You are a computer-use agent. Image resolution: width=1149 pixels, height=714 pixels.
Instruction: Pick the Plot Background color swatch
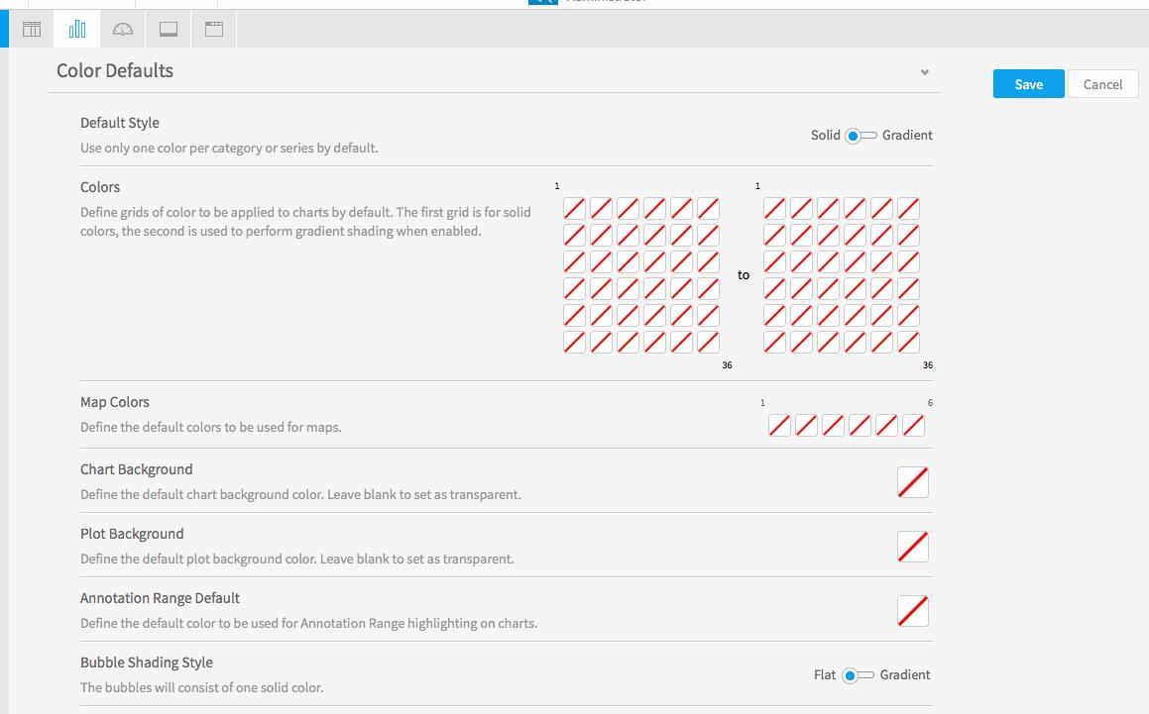pyautogui.click(x=913, y=547)
